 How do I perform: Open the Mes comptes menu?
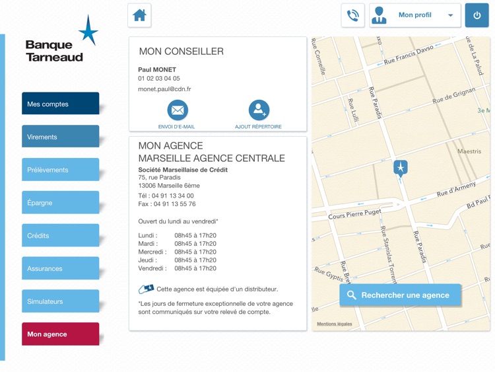[60, 103]
